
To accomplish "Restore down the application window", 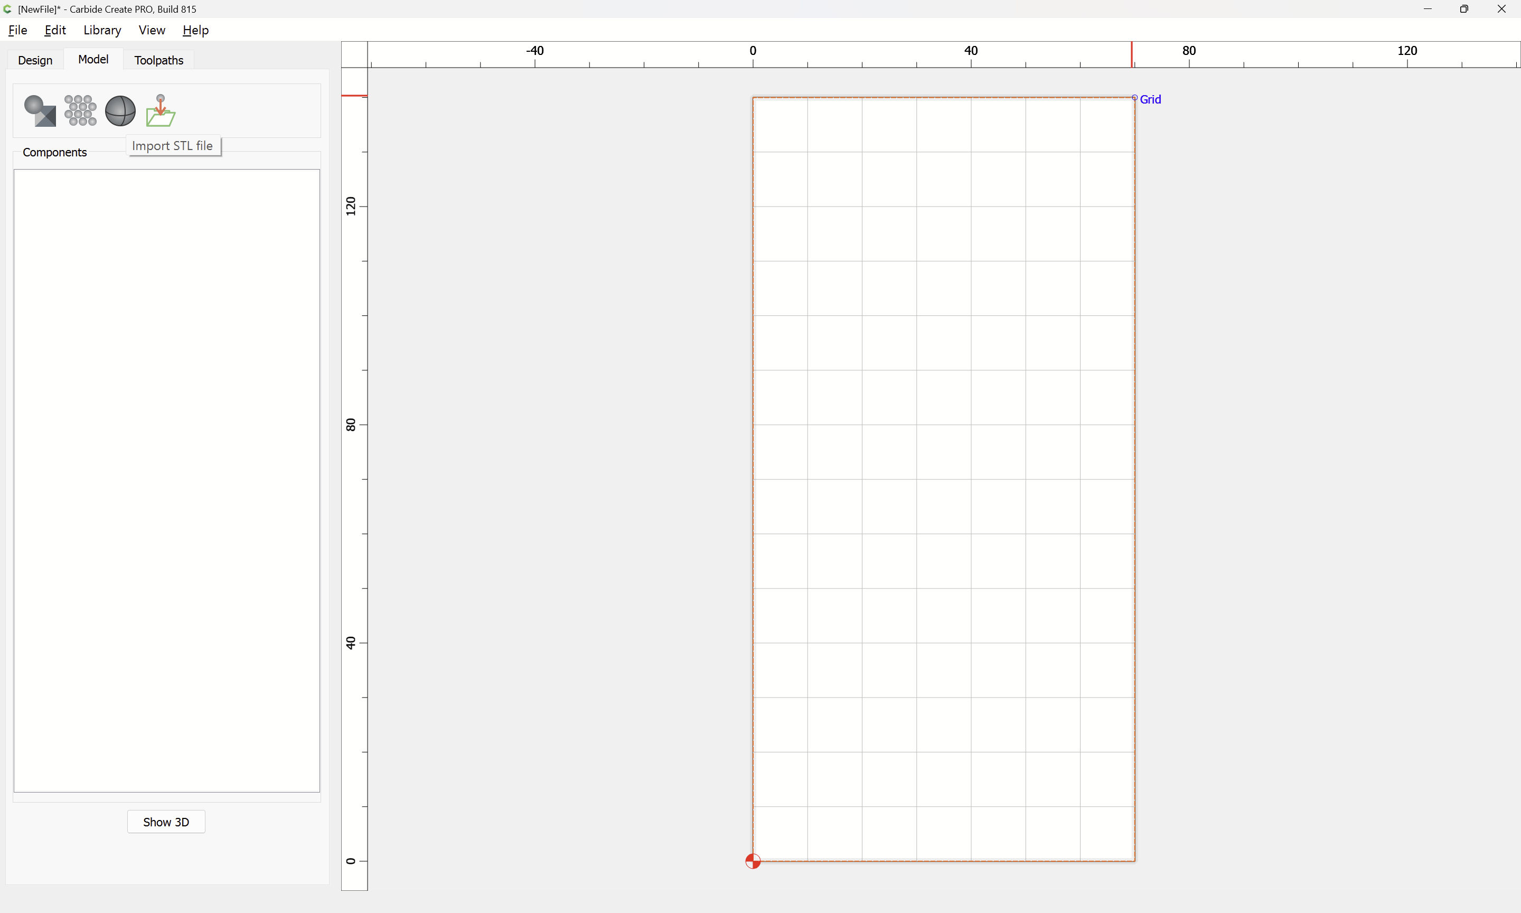I will tap(1464, 9).
